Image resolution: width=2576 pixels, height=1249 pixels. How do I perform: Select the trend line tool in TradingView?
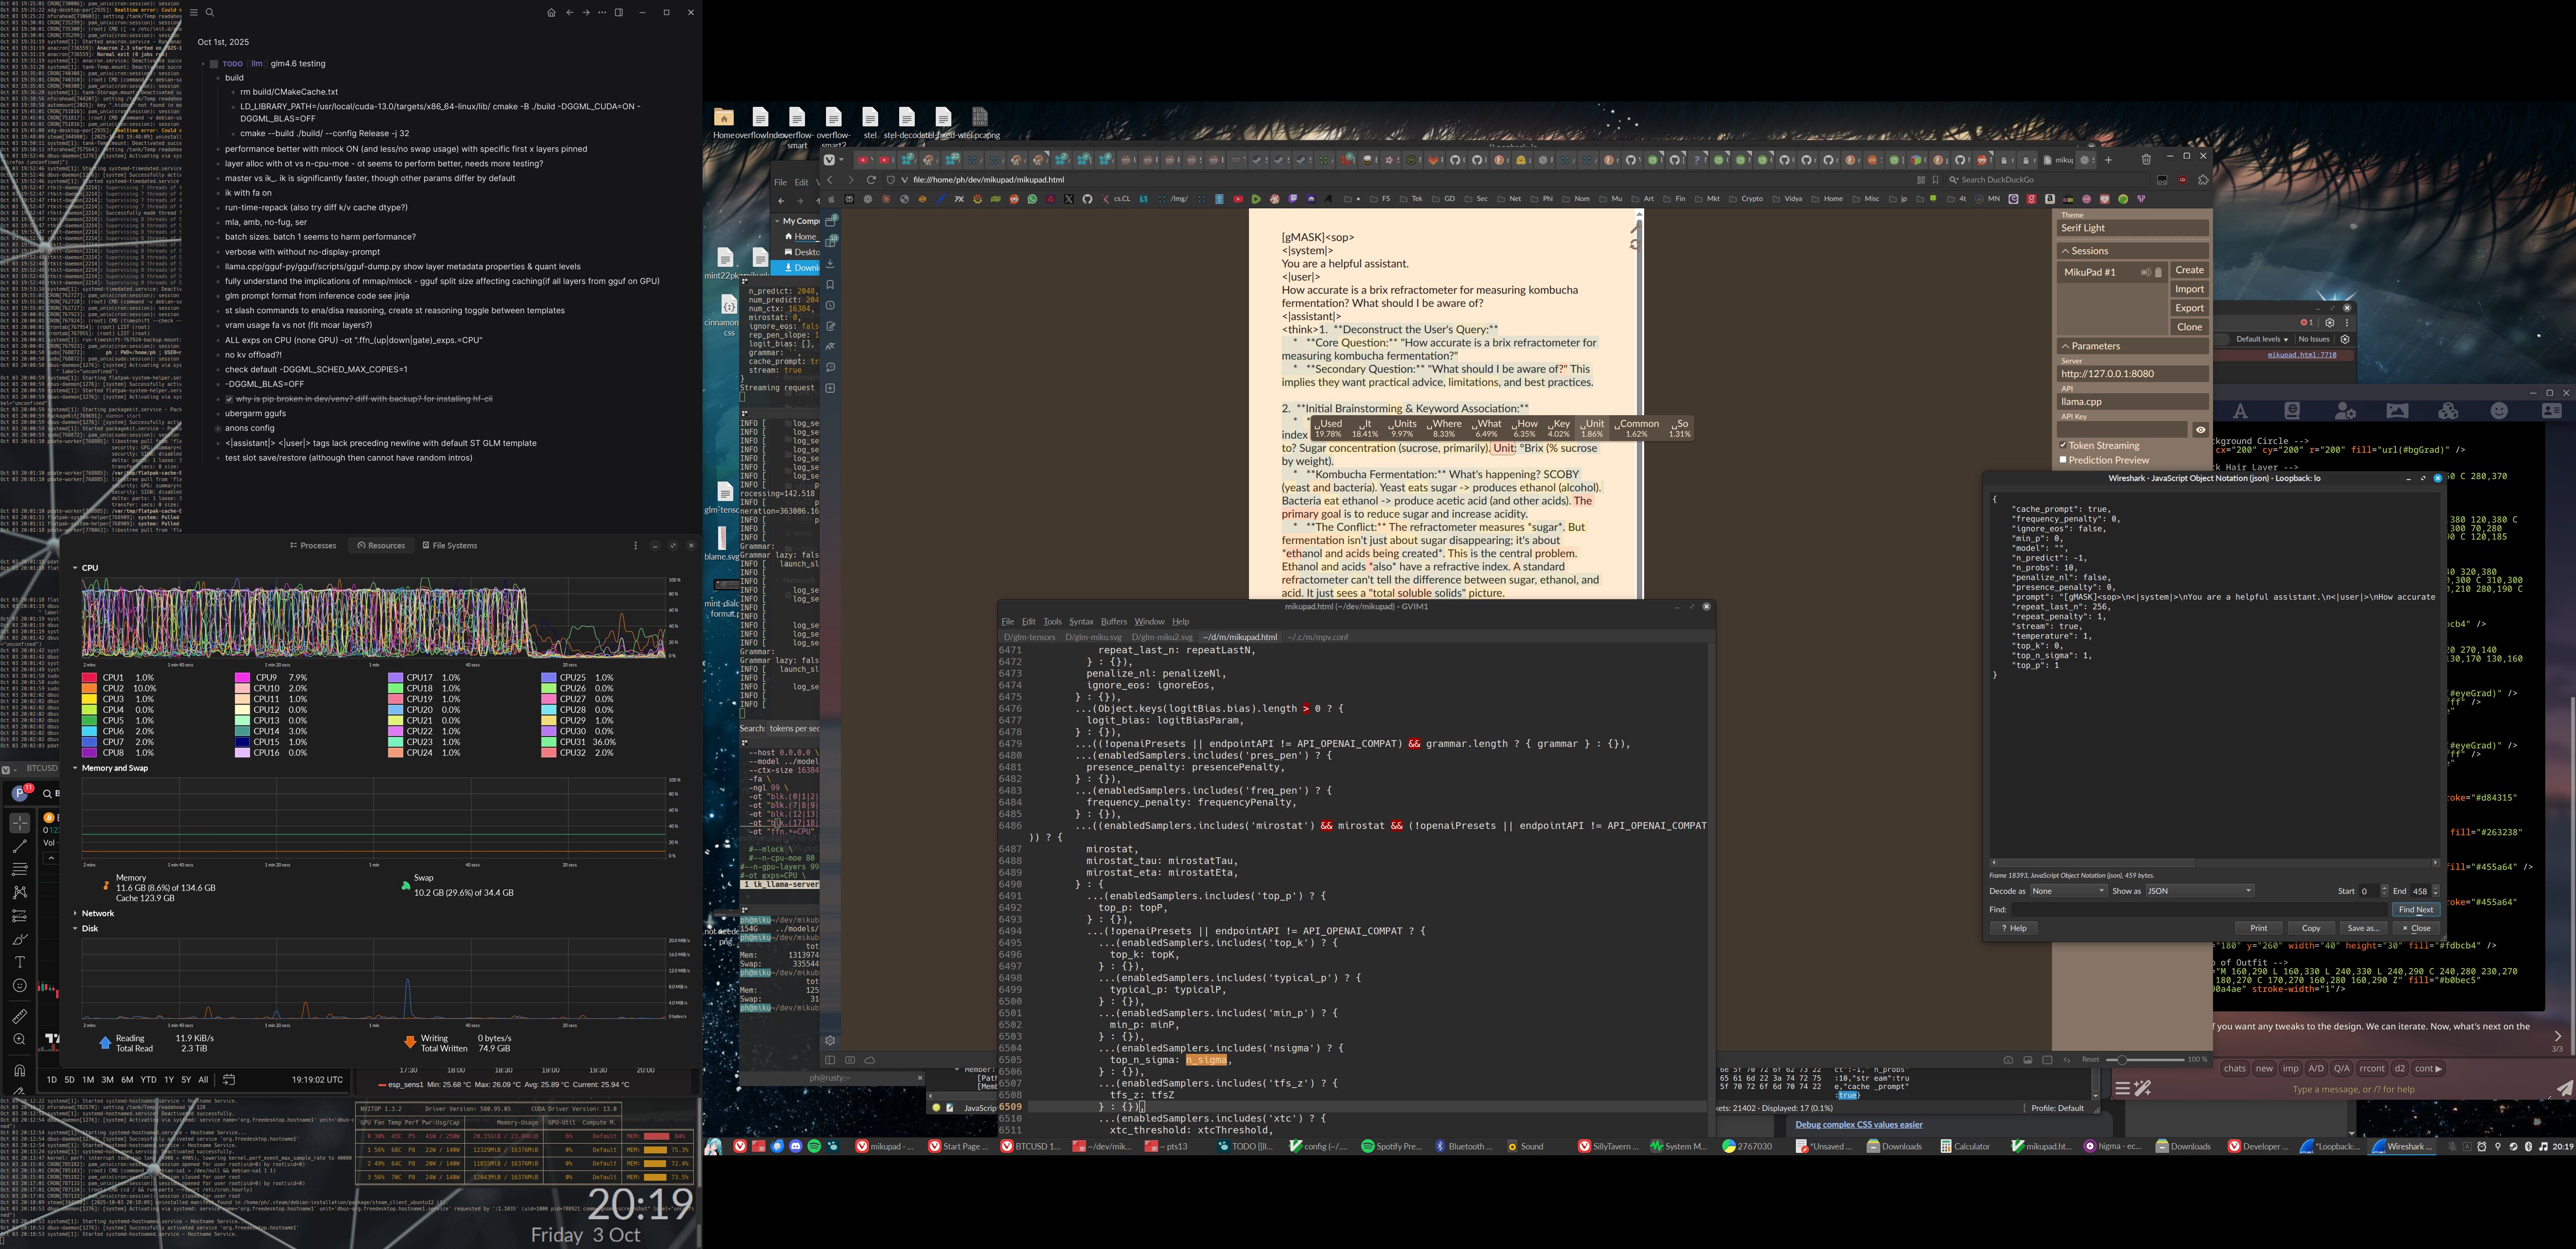pos(19,846)
